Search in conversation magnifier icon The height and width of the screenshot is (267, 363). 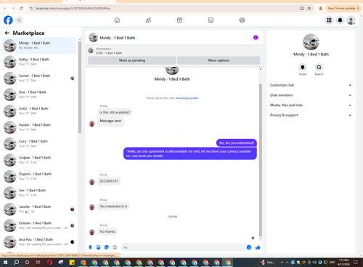coord(319,67)
